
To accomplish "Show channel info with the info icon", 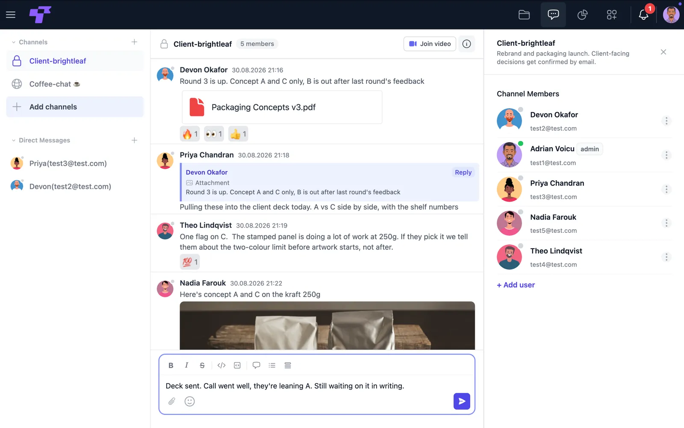I will 467,44.
